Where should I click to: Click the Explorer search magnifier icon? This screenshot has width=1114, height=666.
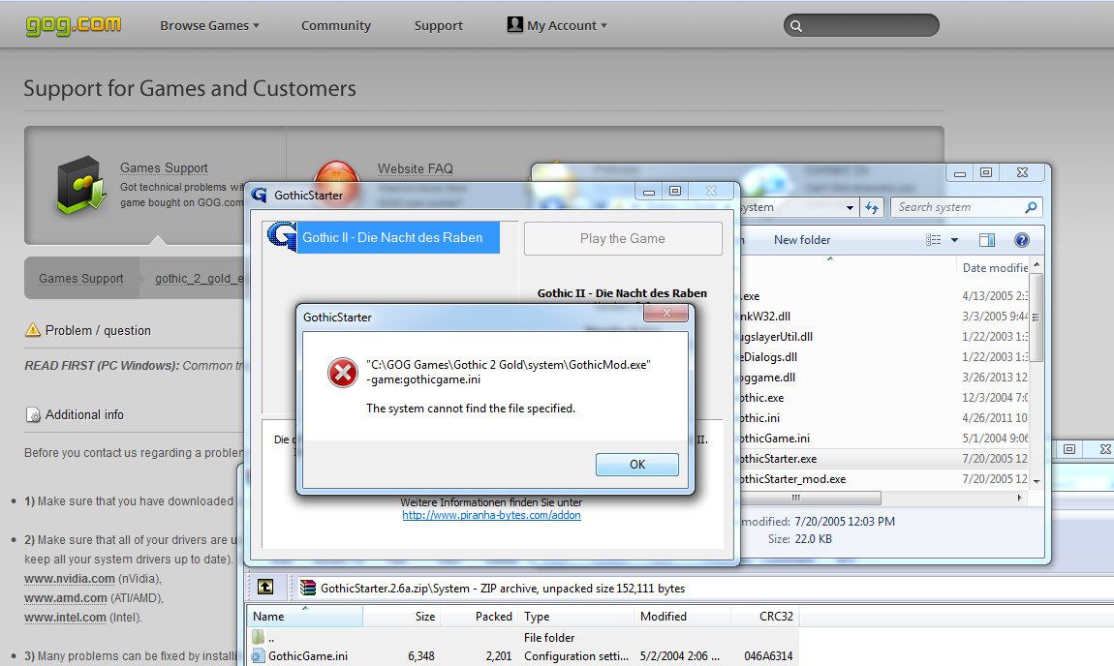pyautogui.click(x=1031, y=207)
